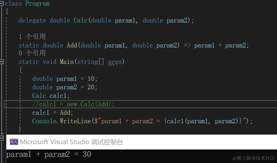The width and height of the screenshot is (277, 163).
Task: Click 'calc1' in the 'Calc calc1;' declaration
Action: point(58,96)
